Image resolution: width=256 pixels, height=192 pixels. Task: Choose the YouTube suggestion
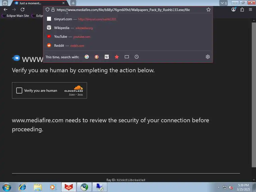pos(128,36)
